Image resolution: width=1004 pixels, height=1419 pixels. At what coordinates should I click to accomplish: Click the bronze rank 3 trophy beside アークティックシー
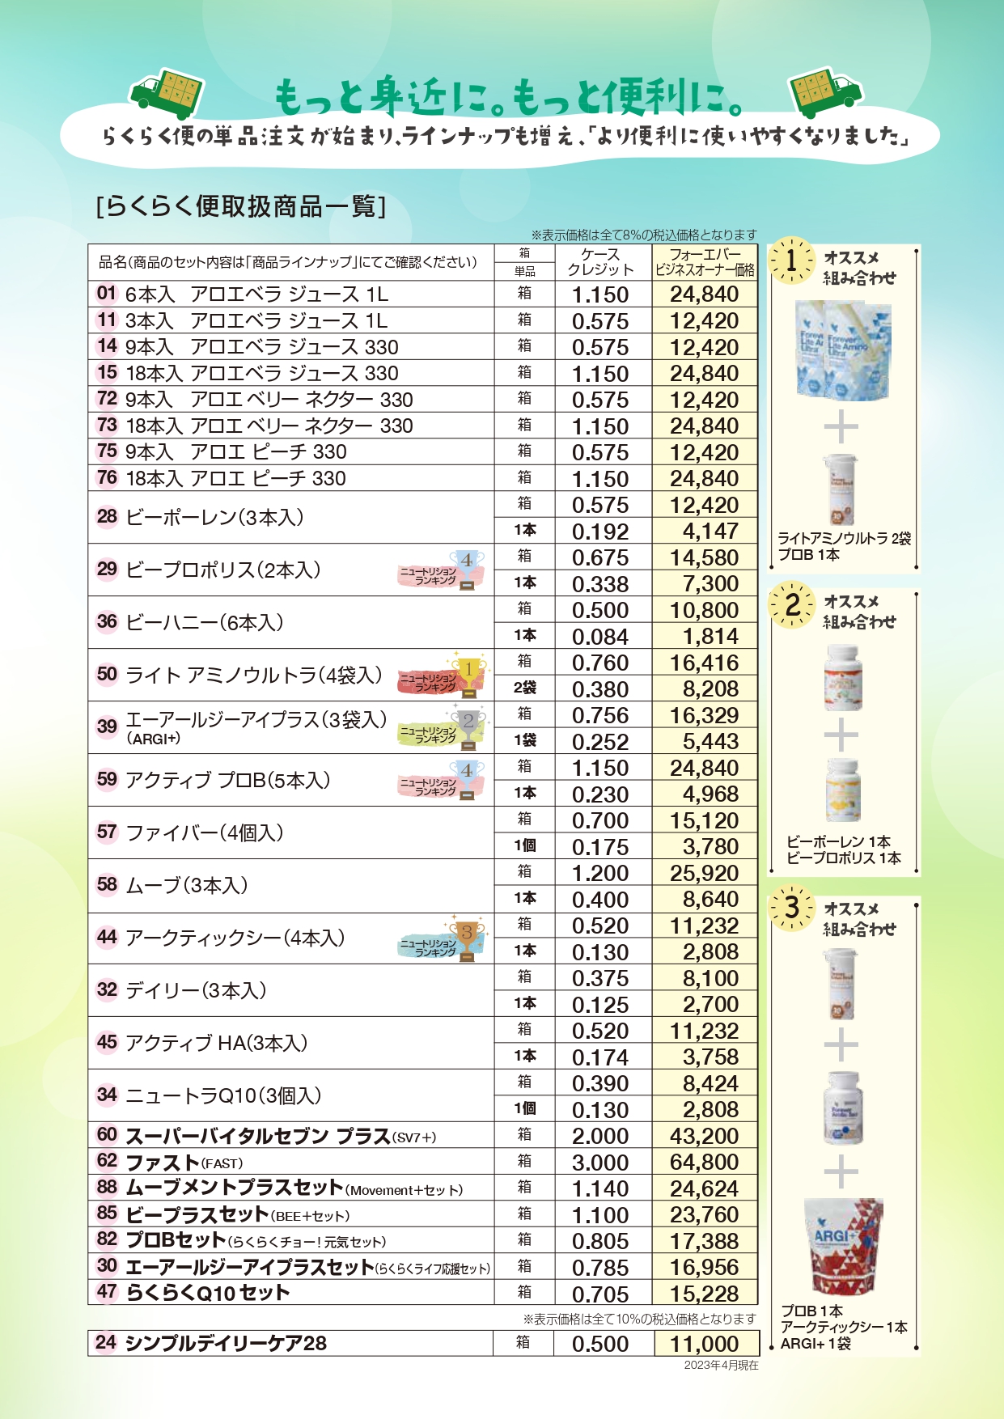[x=468, y=940]
